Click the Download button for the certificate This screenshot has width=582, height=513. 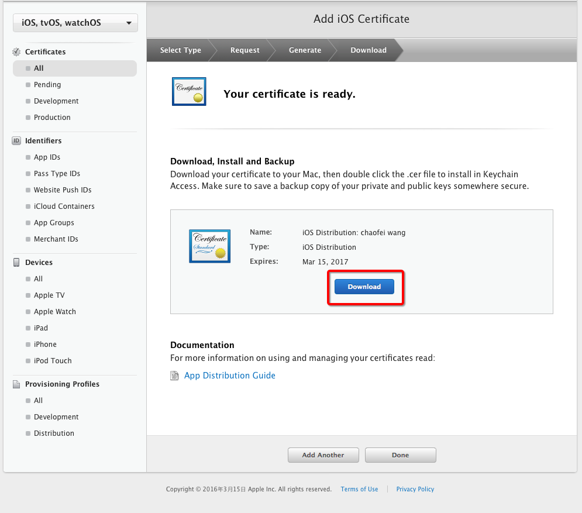click(364, 287)
